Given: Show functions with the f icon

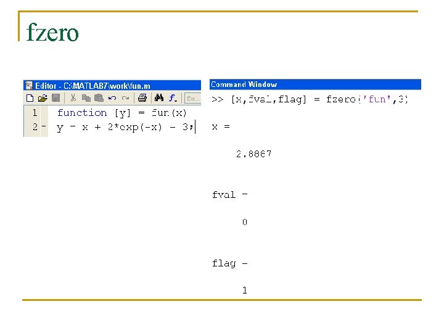Looking at the screenshot, I should pyautogui.click(x=173, y=98).
